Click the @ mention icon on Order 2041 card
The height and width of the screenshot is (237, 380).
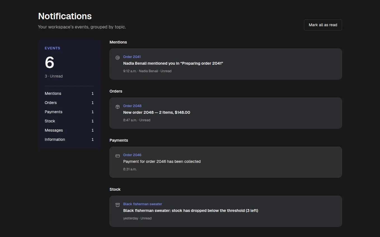pyautogui.click(x=118, y=58)
